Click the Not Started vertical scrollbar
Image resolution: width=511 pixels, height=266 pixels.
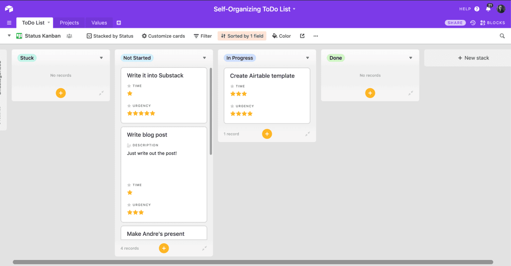point(211,111)
